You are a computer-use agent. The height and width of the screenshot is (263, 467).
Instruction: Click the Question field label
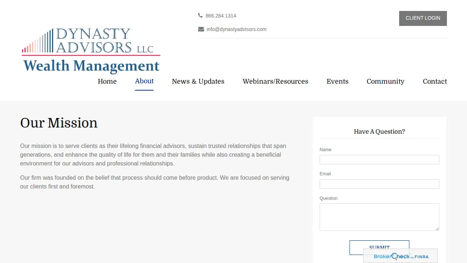[328, 198]
